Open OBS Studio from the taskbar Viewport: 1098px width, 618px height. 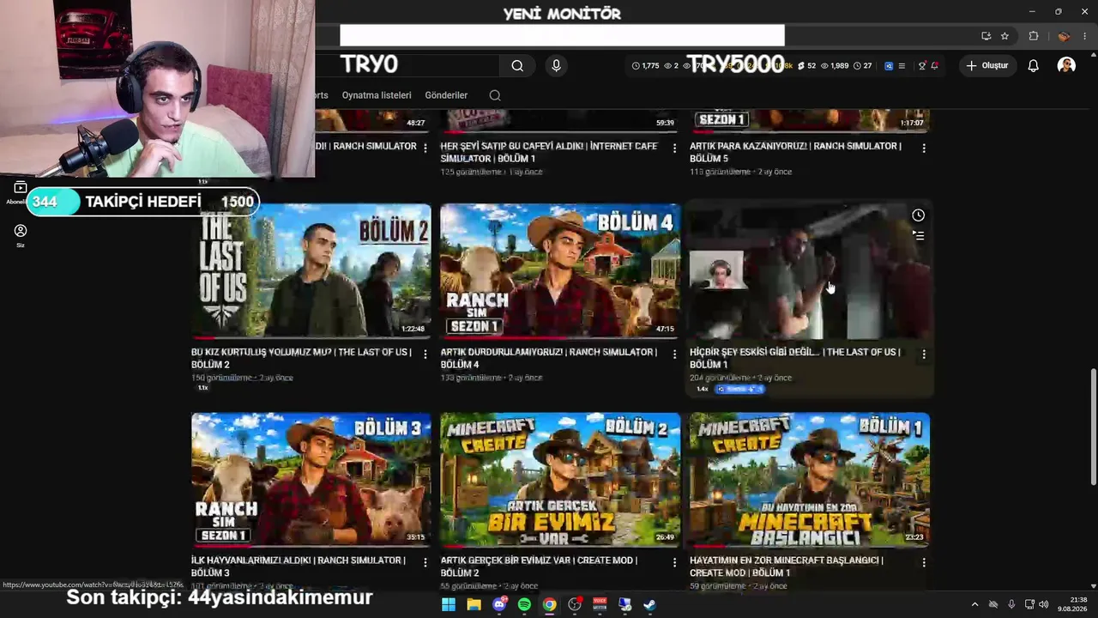tap(575, 605)
